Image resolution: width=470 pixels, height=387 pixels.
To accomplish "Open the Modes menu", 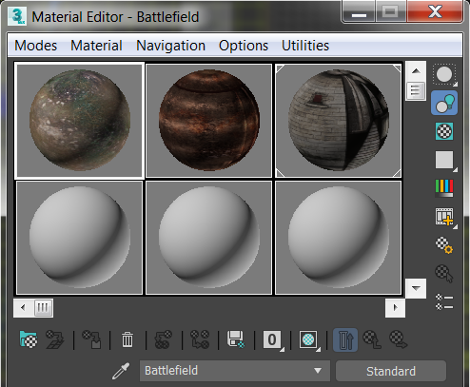I will 36,46.
